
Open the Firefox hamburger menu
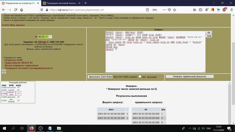232,10
